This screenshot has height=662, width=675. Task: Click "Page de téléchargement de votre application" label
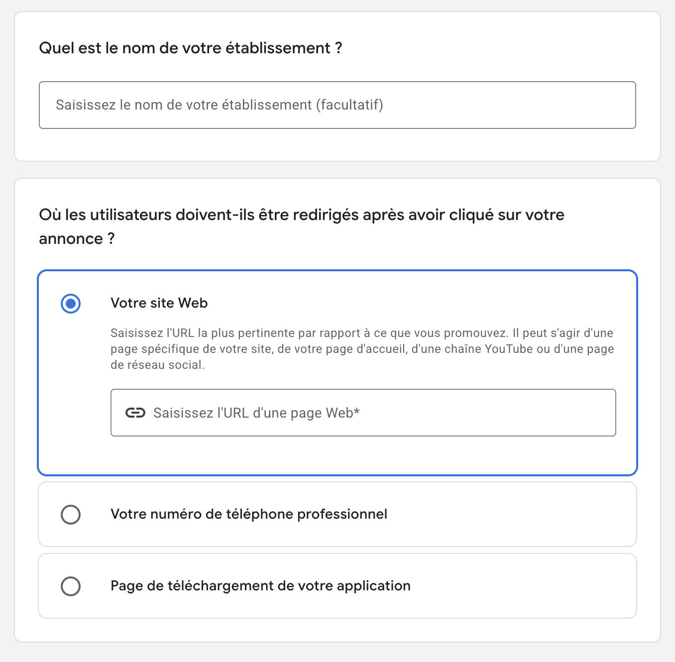click(x=260, y=586)
